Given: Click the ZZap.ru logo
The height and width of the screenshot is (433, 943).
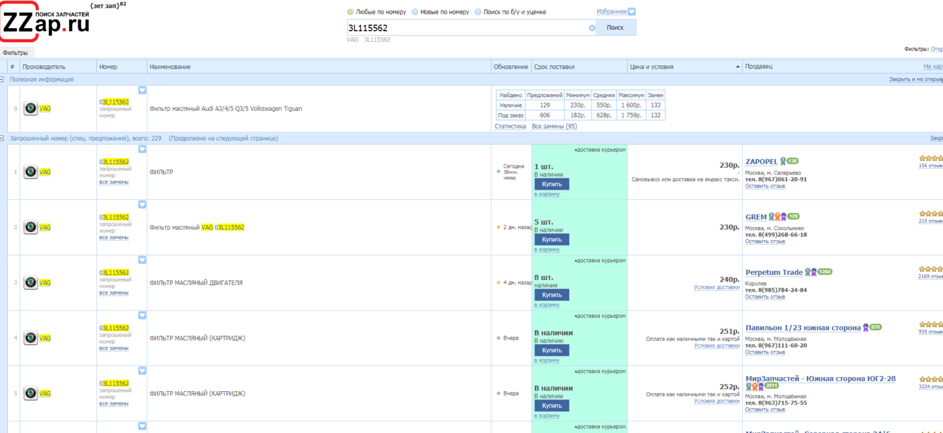Looking at the screenshot, I should 46,22.
